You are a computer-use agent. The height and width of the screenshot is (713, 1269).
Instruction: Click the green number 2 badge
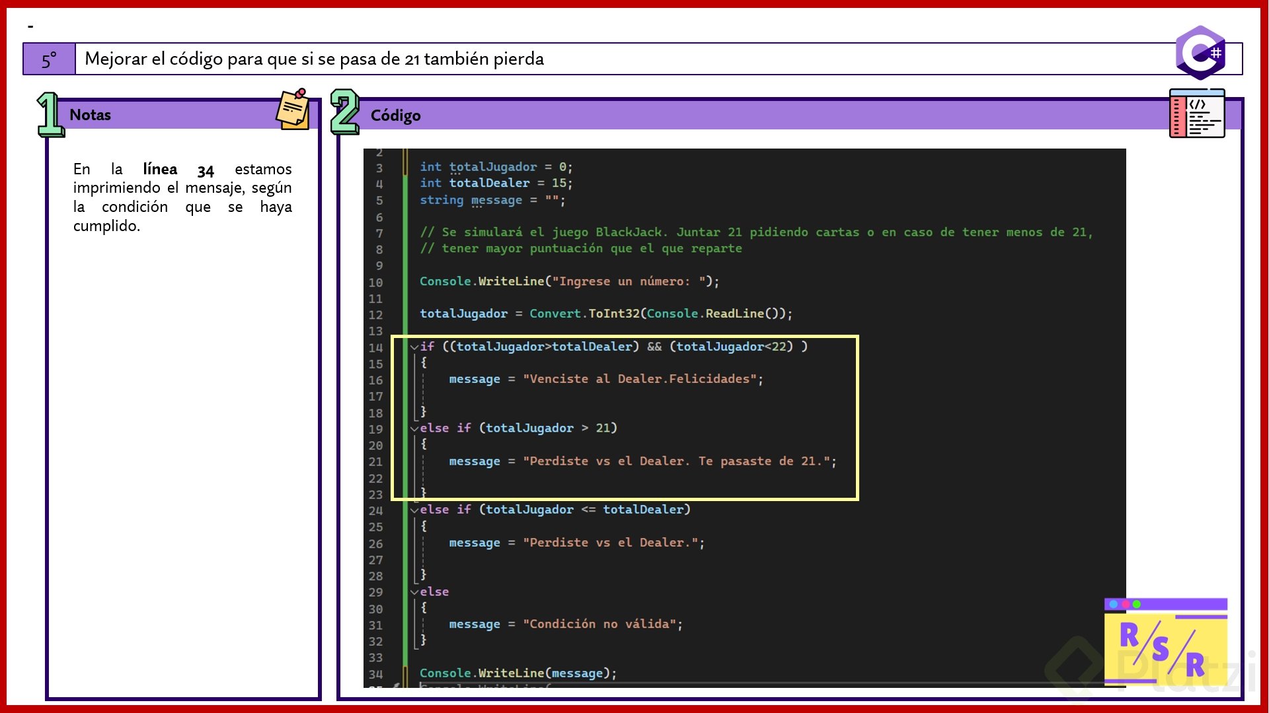coord(344,112)
